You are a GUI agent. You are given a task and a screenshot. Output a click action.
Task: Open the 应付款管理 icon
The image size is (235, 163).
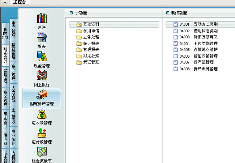[42, 133]
